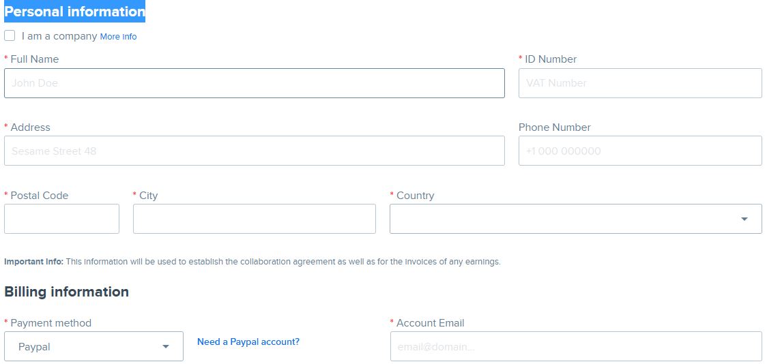The height and width of the screenshot is (364, 767).
Task: Click the Account Email input field
Action: (x=575, y=346)
